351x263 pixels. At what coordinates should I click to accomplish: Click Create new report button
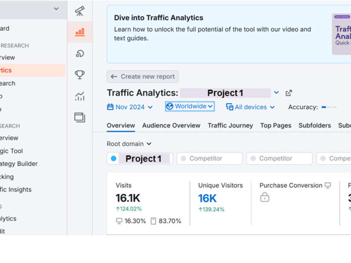tap(143, 76)
